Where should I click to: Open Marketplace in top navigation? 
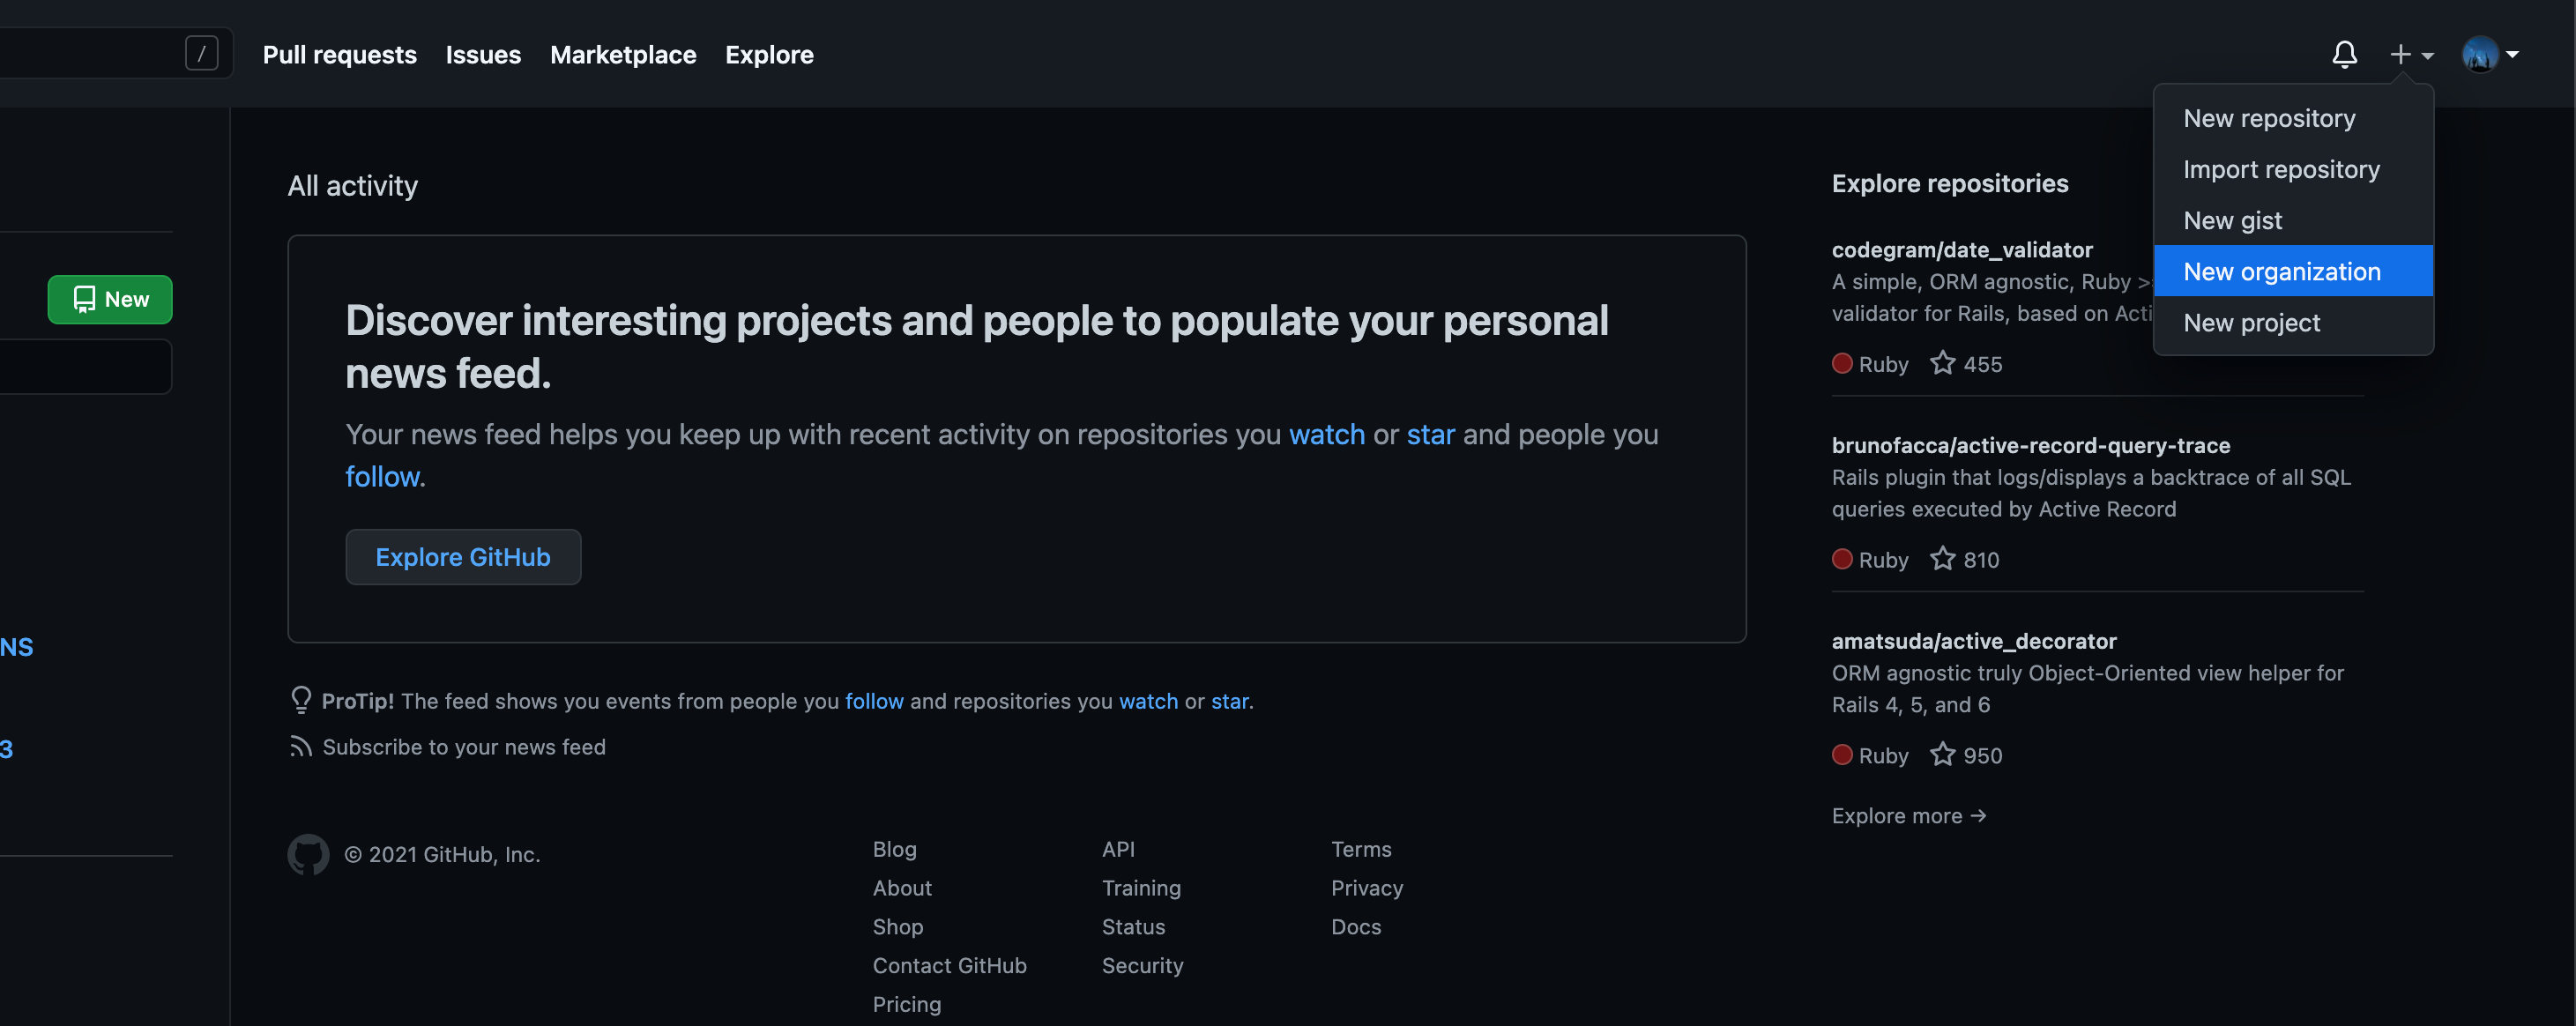[622, 54]
